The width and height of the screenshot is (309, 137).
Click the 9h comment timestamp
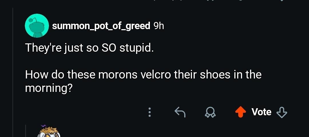[x=159, y=26]
